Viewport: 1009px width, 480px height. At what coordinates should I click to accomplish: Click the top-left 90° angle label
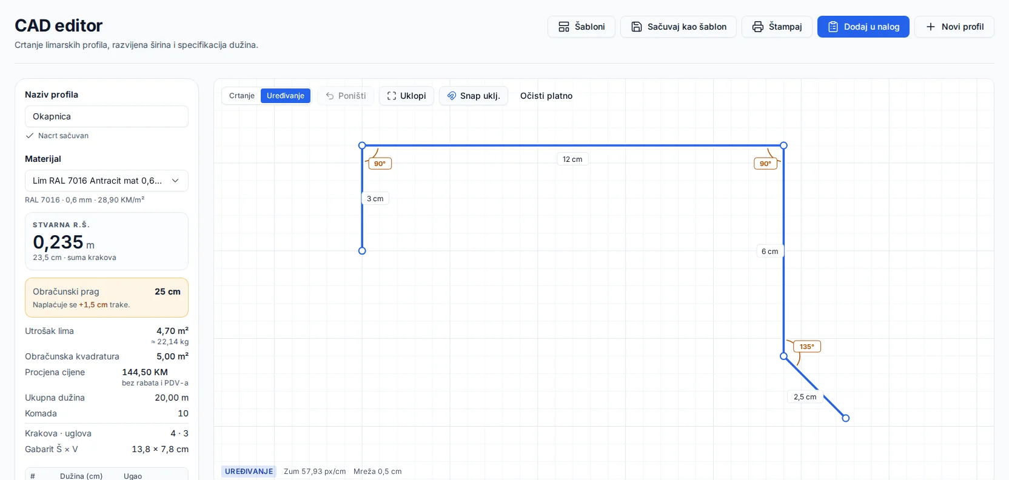[x=380, y=164]
